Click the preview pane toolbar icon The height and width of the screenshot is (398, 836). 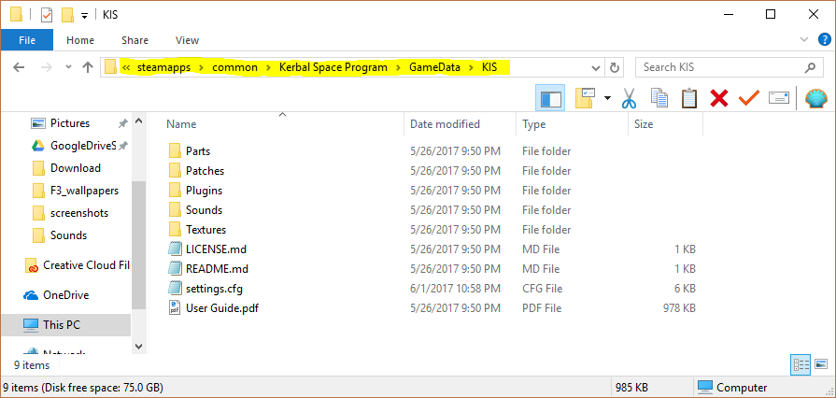click(x=549, y=98)
